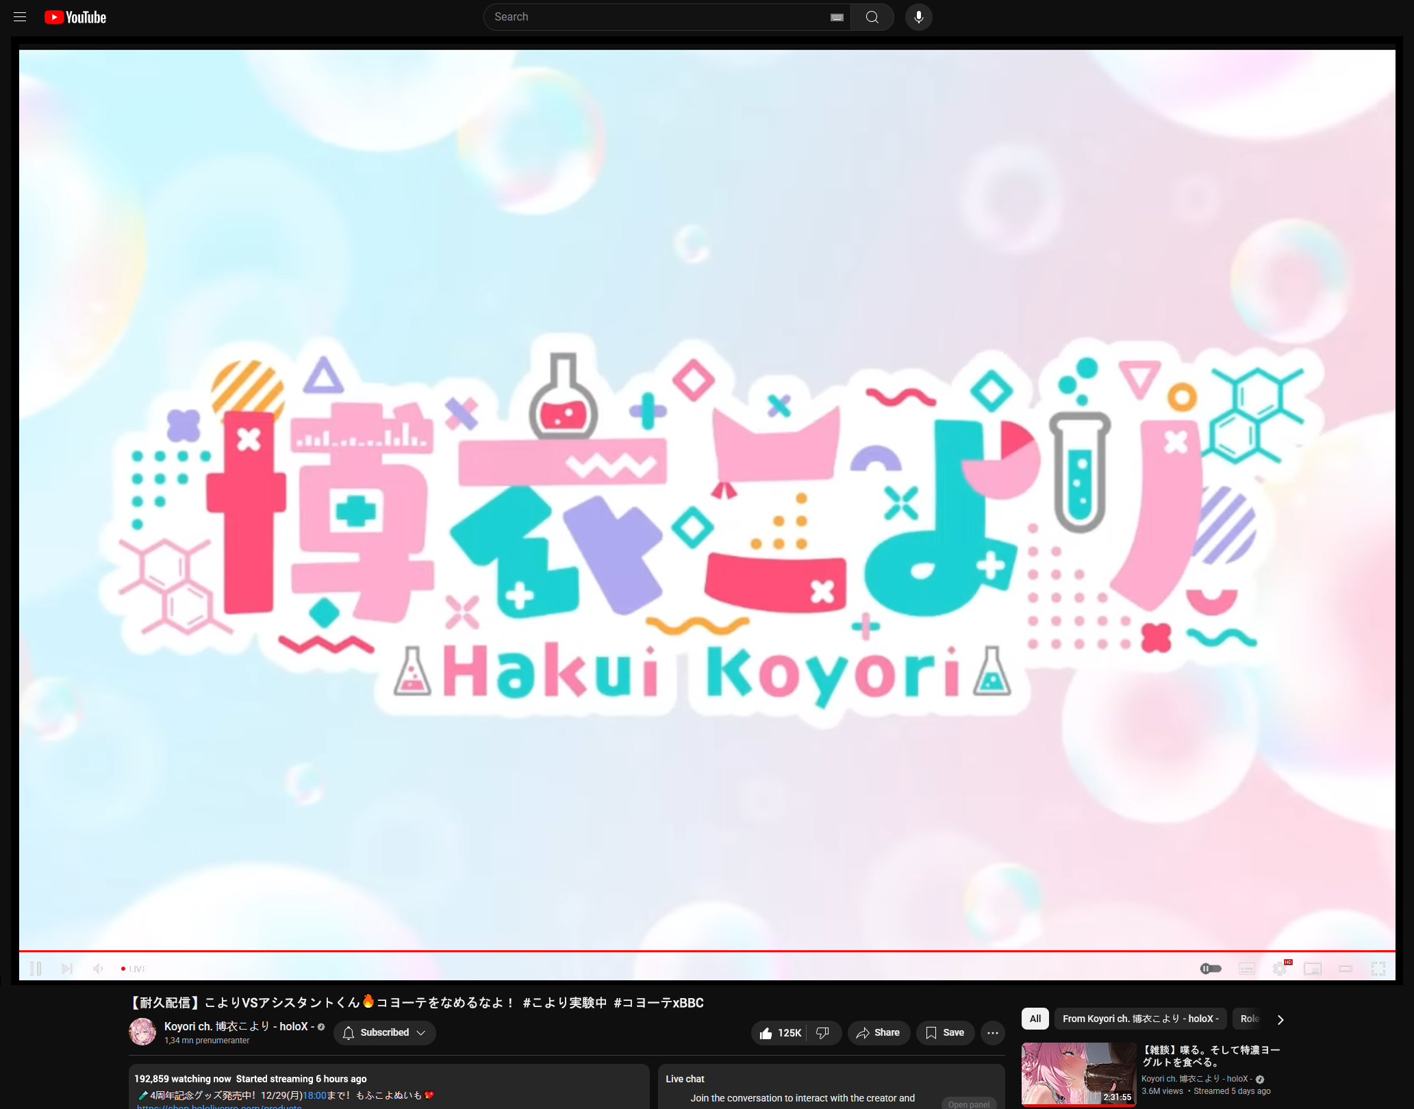This screenshot has width=1414, height=1109.
Task: Click the 1,34 mn subscriber count text
Action: tap(207, 1041)
